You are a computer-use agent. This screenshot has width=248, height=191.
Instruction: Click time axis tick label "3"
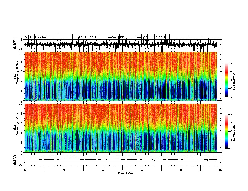tap(83, 170)
